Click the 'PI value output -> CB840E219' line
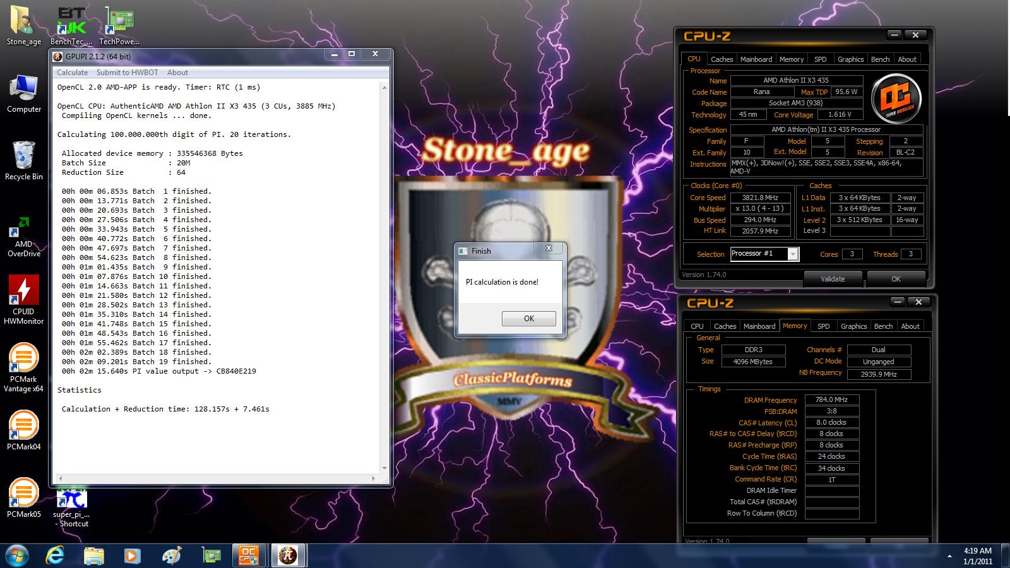Screen dimensions: 1010x568 pyautogui.click(x=158, y=371)
